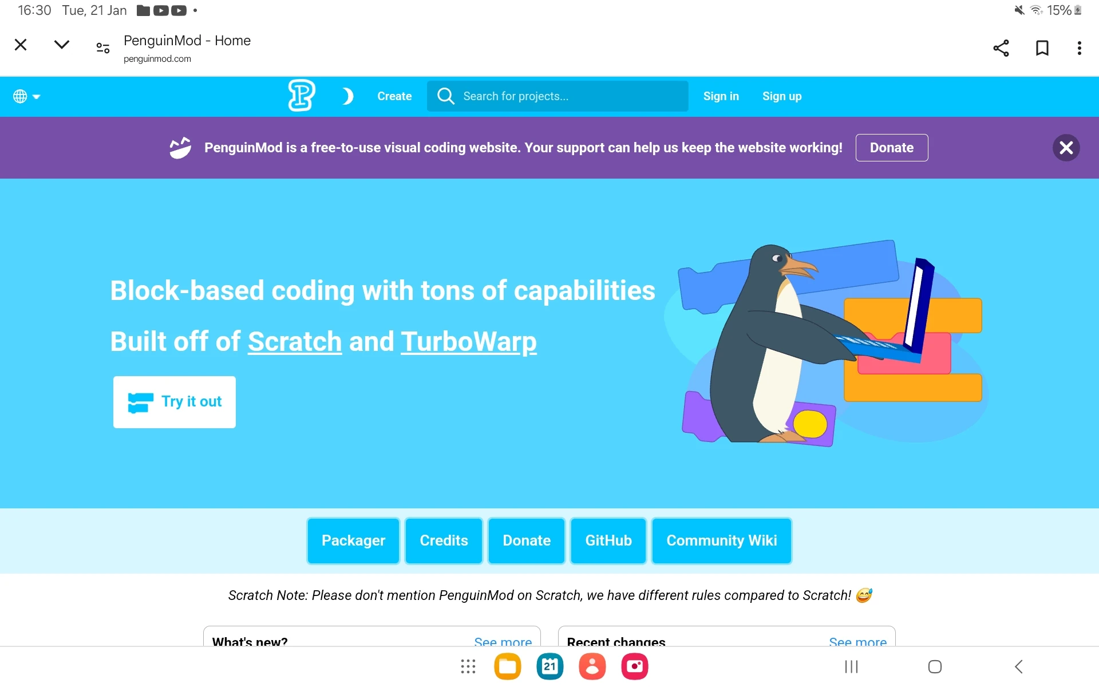
Task: Click the PenguinMod logo icon
Action: tap(301, 96)
